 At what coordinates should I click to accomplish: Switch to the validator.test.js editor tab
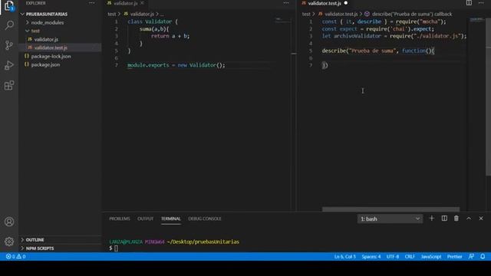[325, 3]
